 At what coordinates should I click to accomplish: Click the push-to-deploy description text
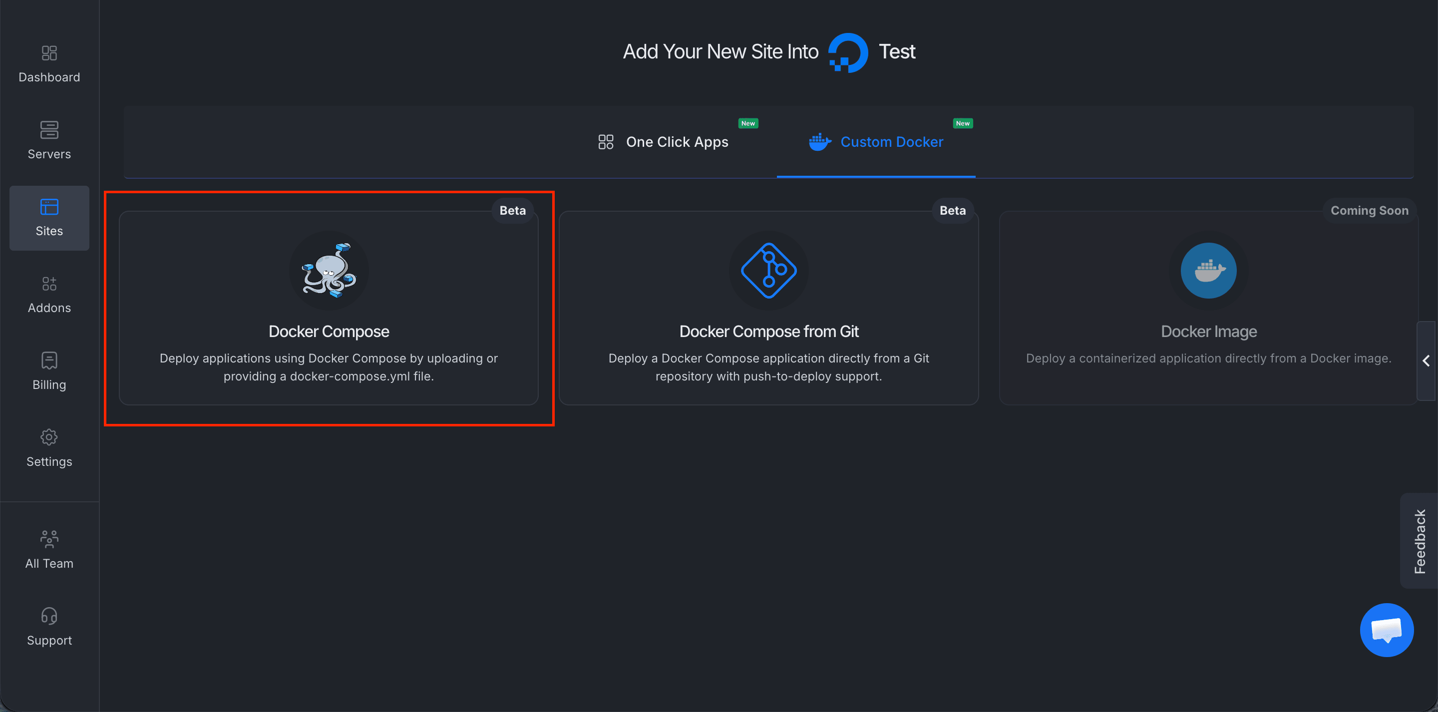(769, 367)
